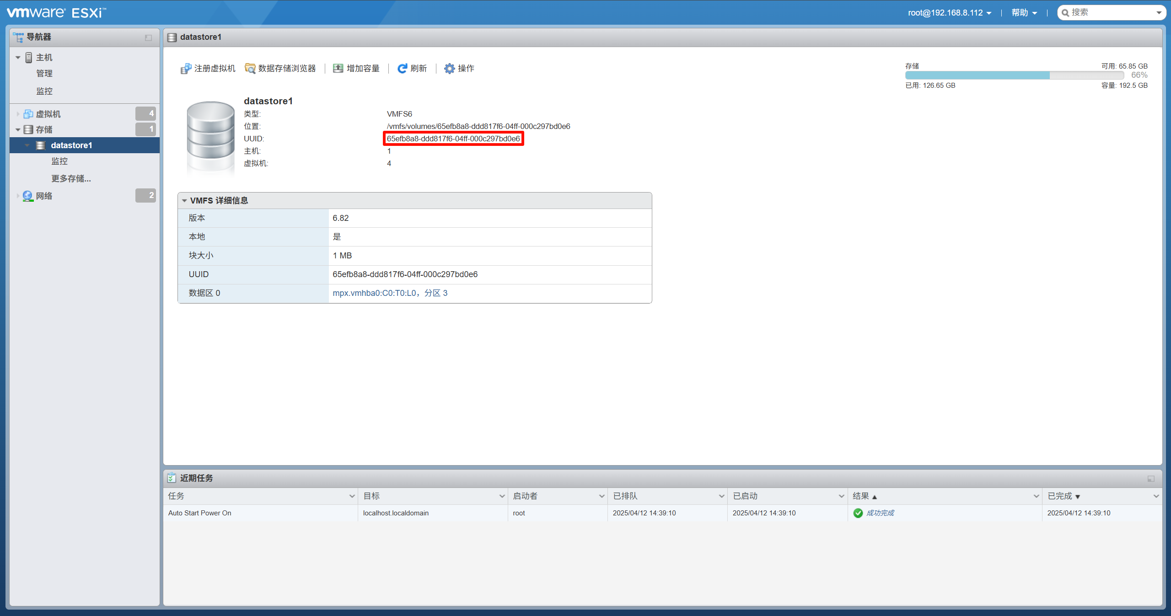The width and height of the screenshot is (1171, 616).
Task: Click the Navigator (导航器) panel icon
Action: coord(18,37)
